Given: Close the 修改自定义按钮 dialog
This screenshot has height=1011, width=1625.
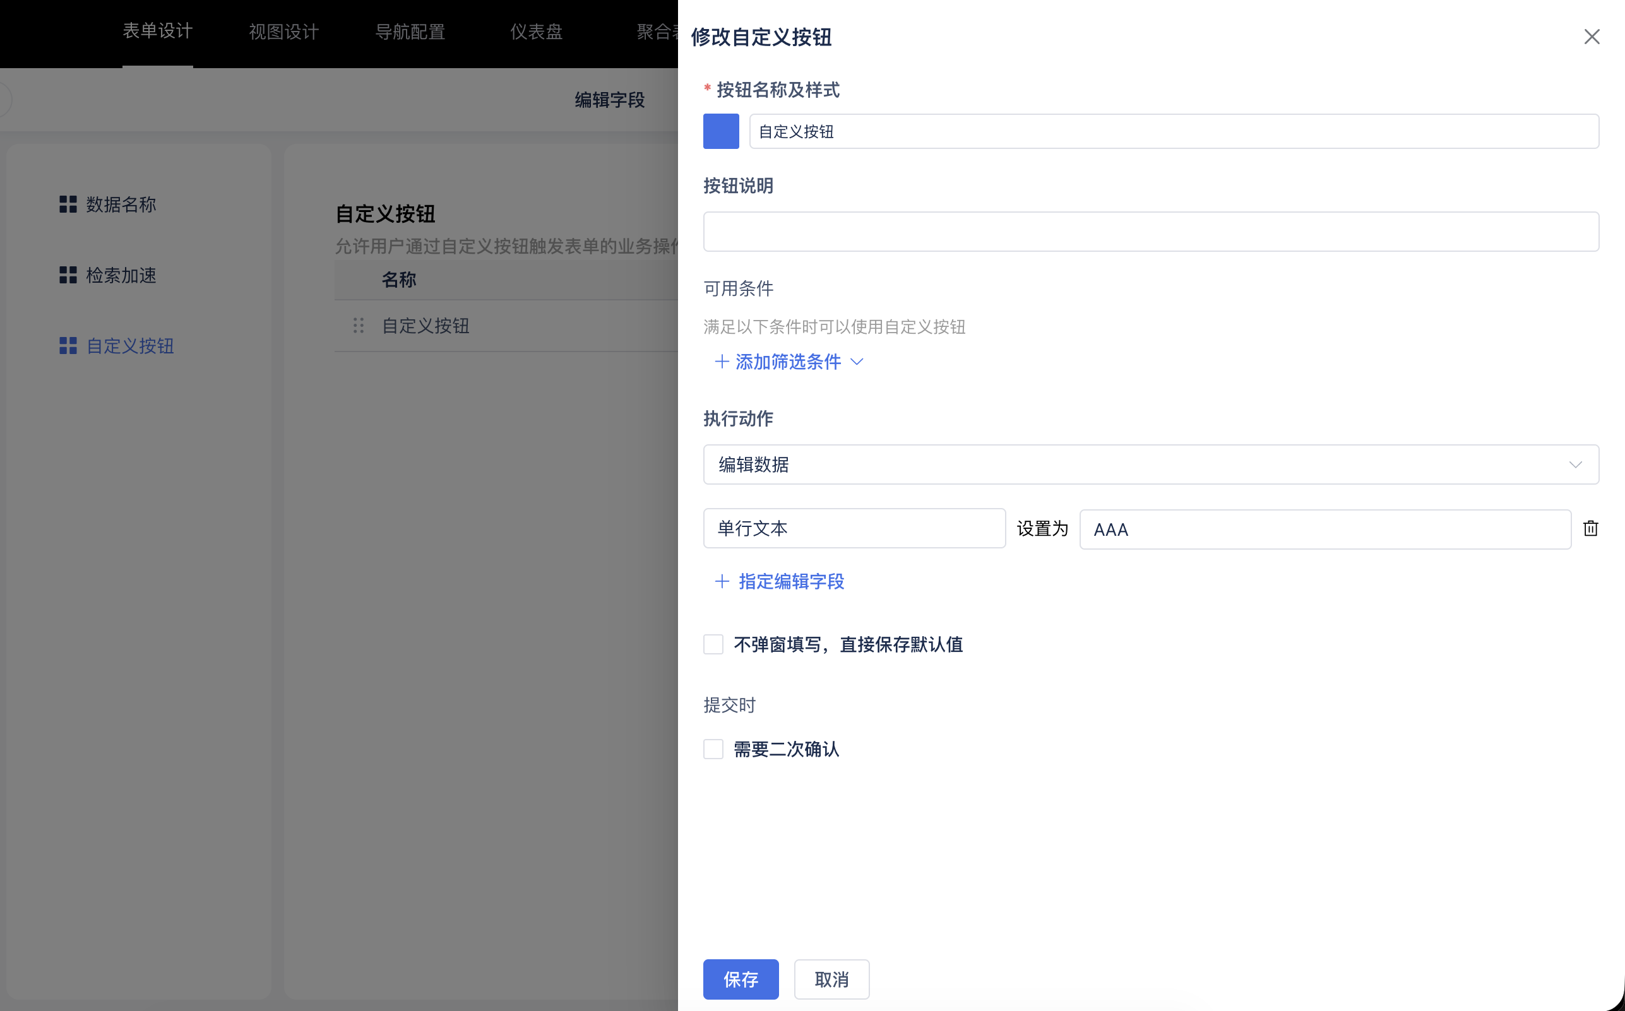Looking at the screenshot, I should 1592,37.
